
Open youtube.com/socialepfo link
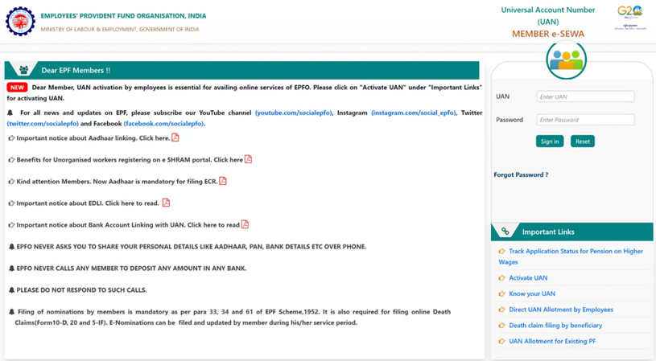294,113
